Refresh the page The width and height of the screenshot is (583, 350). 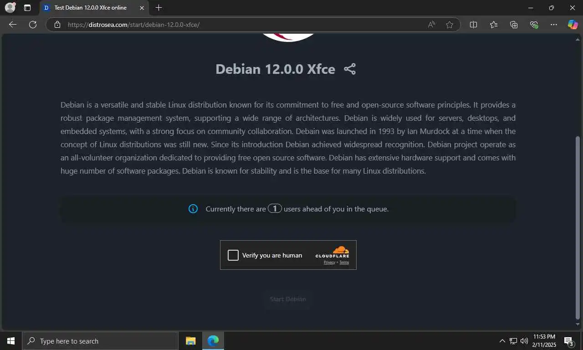pyautogui.click(x=33, y=25)
